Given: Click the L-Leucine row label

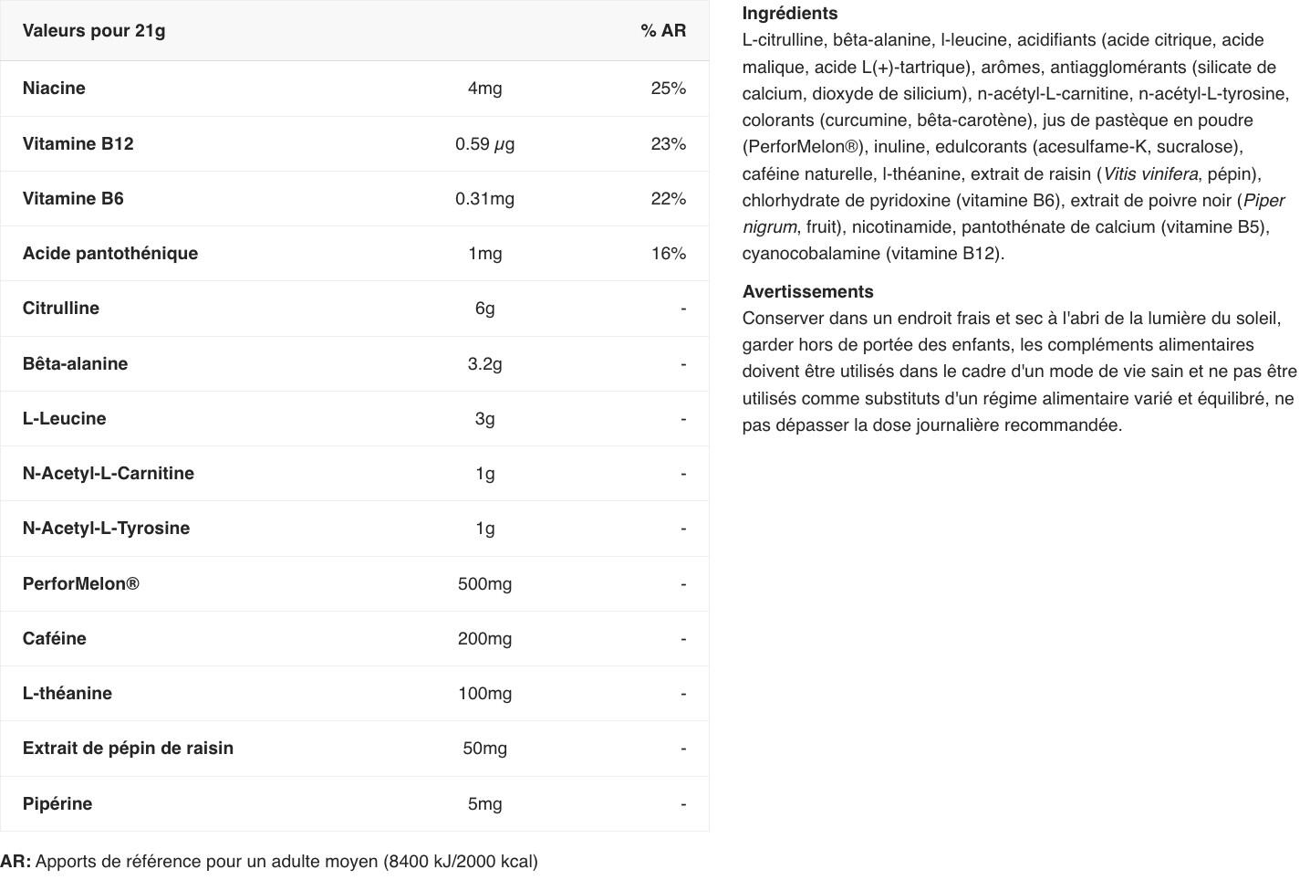Looking at the screenshot, I should pos(64,419).
